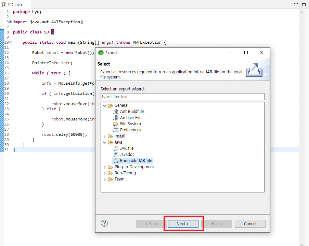
Task: Select 'Runnable JAR file' text entry
Action: coord(136,160)
